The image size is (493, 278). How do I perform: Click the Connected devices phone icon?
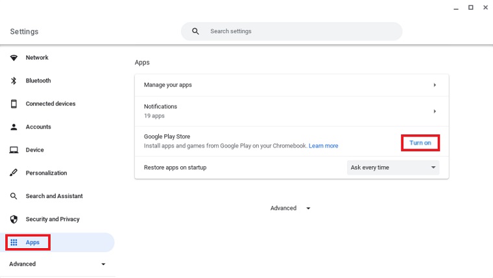tap(14, 104)
